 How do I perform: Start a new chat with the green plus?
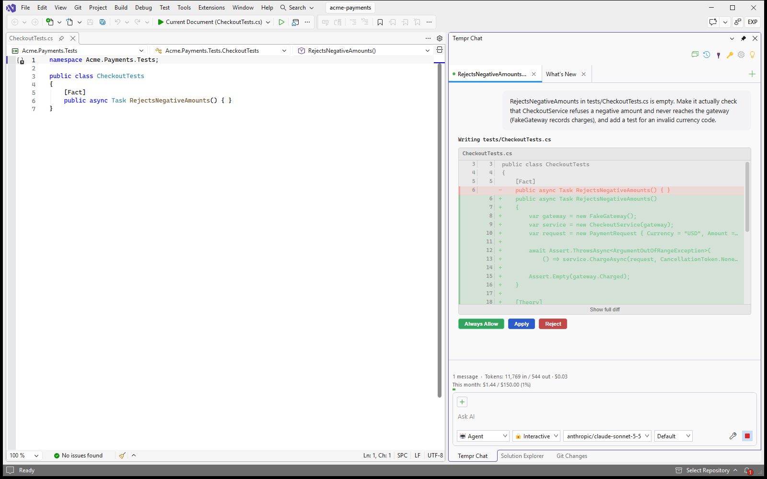click(x=752, y=74)
